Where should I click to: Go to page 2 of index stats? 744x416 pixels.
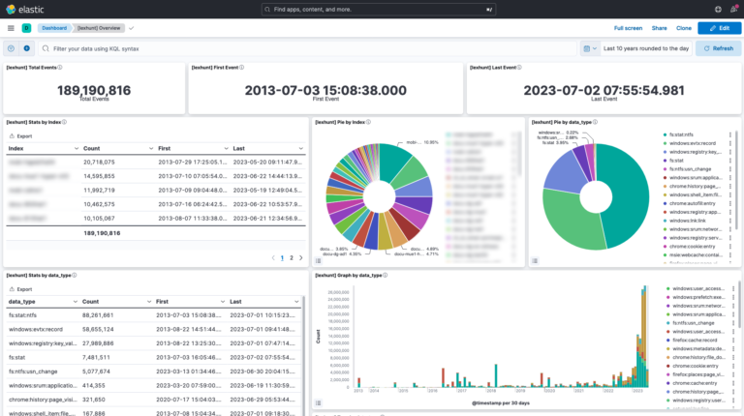pyautogui.click(x=292, y=258)
